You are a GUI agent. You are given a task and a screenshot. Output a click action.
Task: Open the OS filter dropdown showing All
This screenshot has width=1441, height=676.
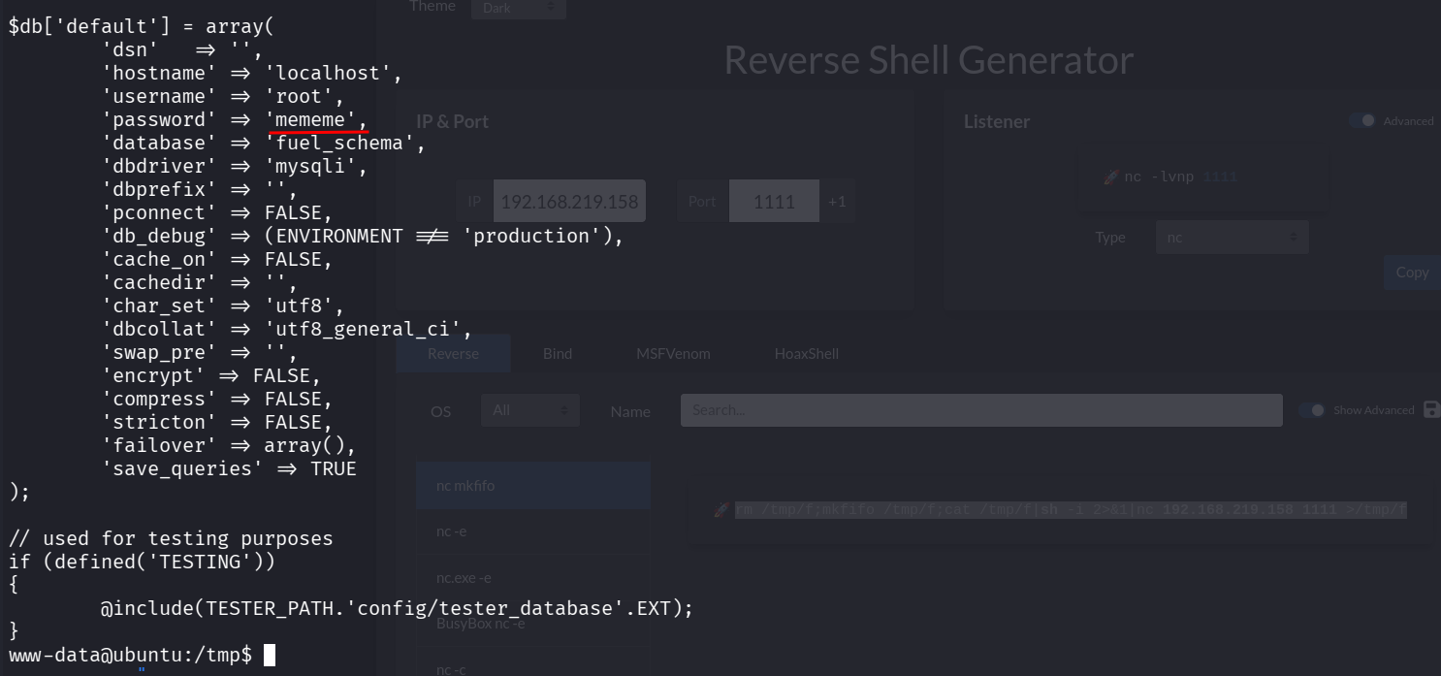pyautogui.click(x=529, y=411)
